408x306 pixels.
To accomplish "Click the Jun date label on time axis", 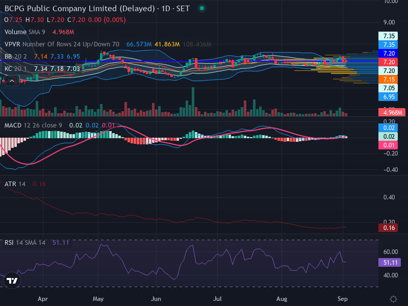I will [x=156, y=299].
